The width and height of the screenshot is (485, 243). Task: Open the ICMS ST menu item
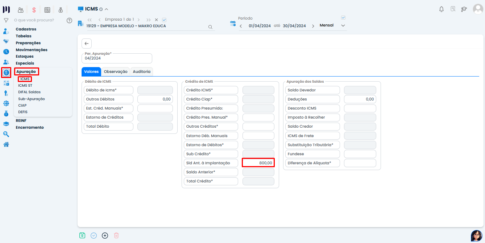25,86
